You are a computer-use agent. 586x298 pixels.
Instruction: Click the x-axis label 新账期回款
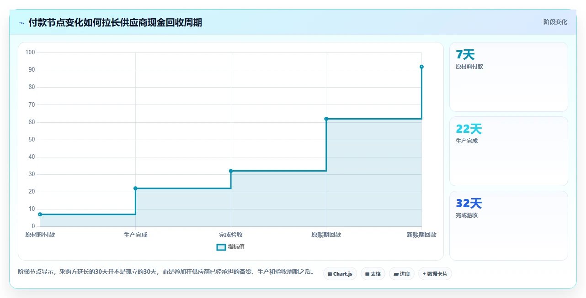pos(421,235)
